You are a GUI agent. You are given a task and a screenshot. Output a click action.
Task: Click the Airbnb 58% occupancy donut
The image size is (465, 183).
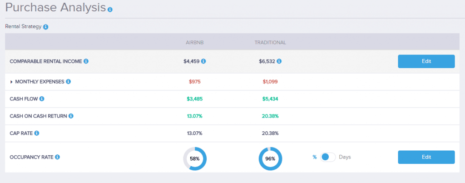click(195, 158)
